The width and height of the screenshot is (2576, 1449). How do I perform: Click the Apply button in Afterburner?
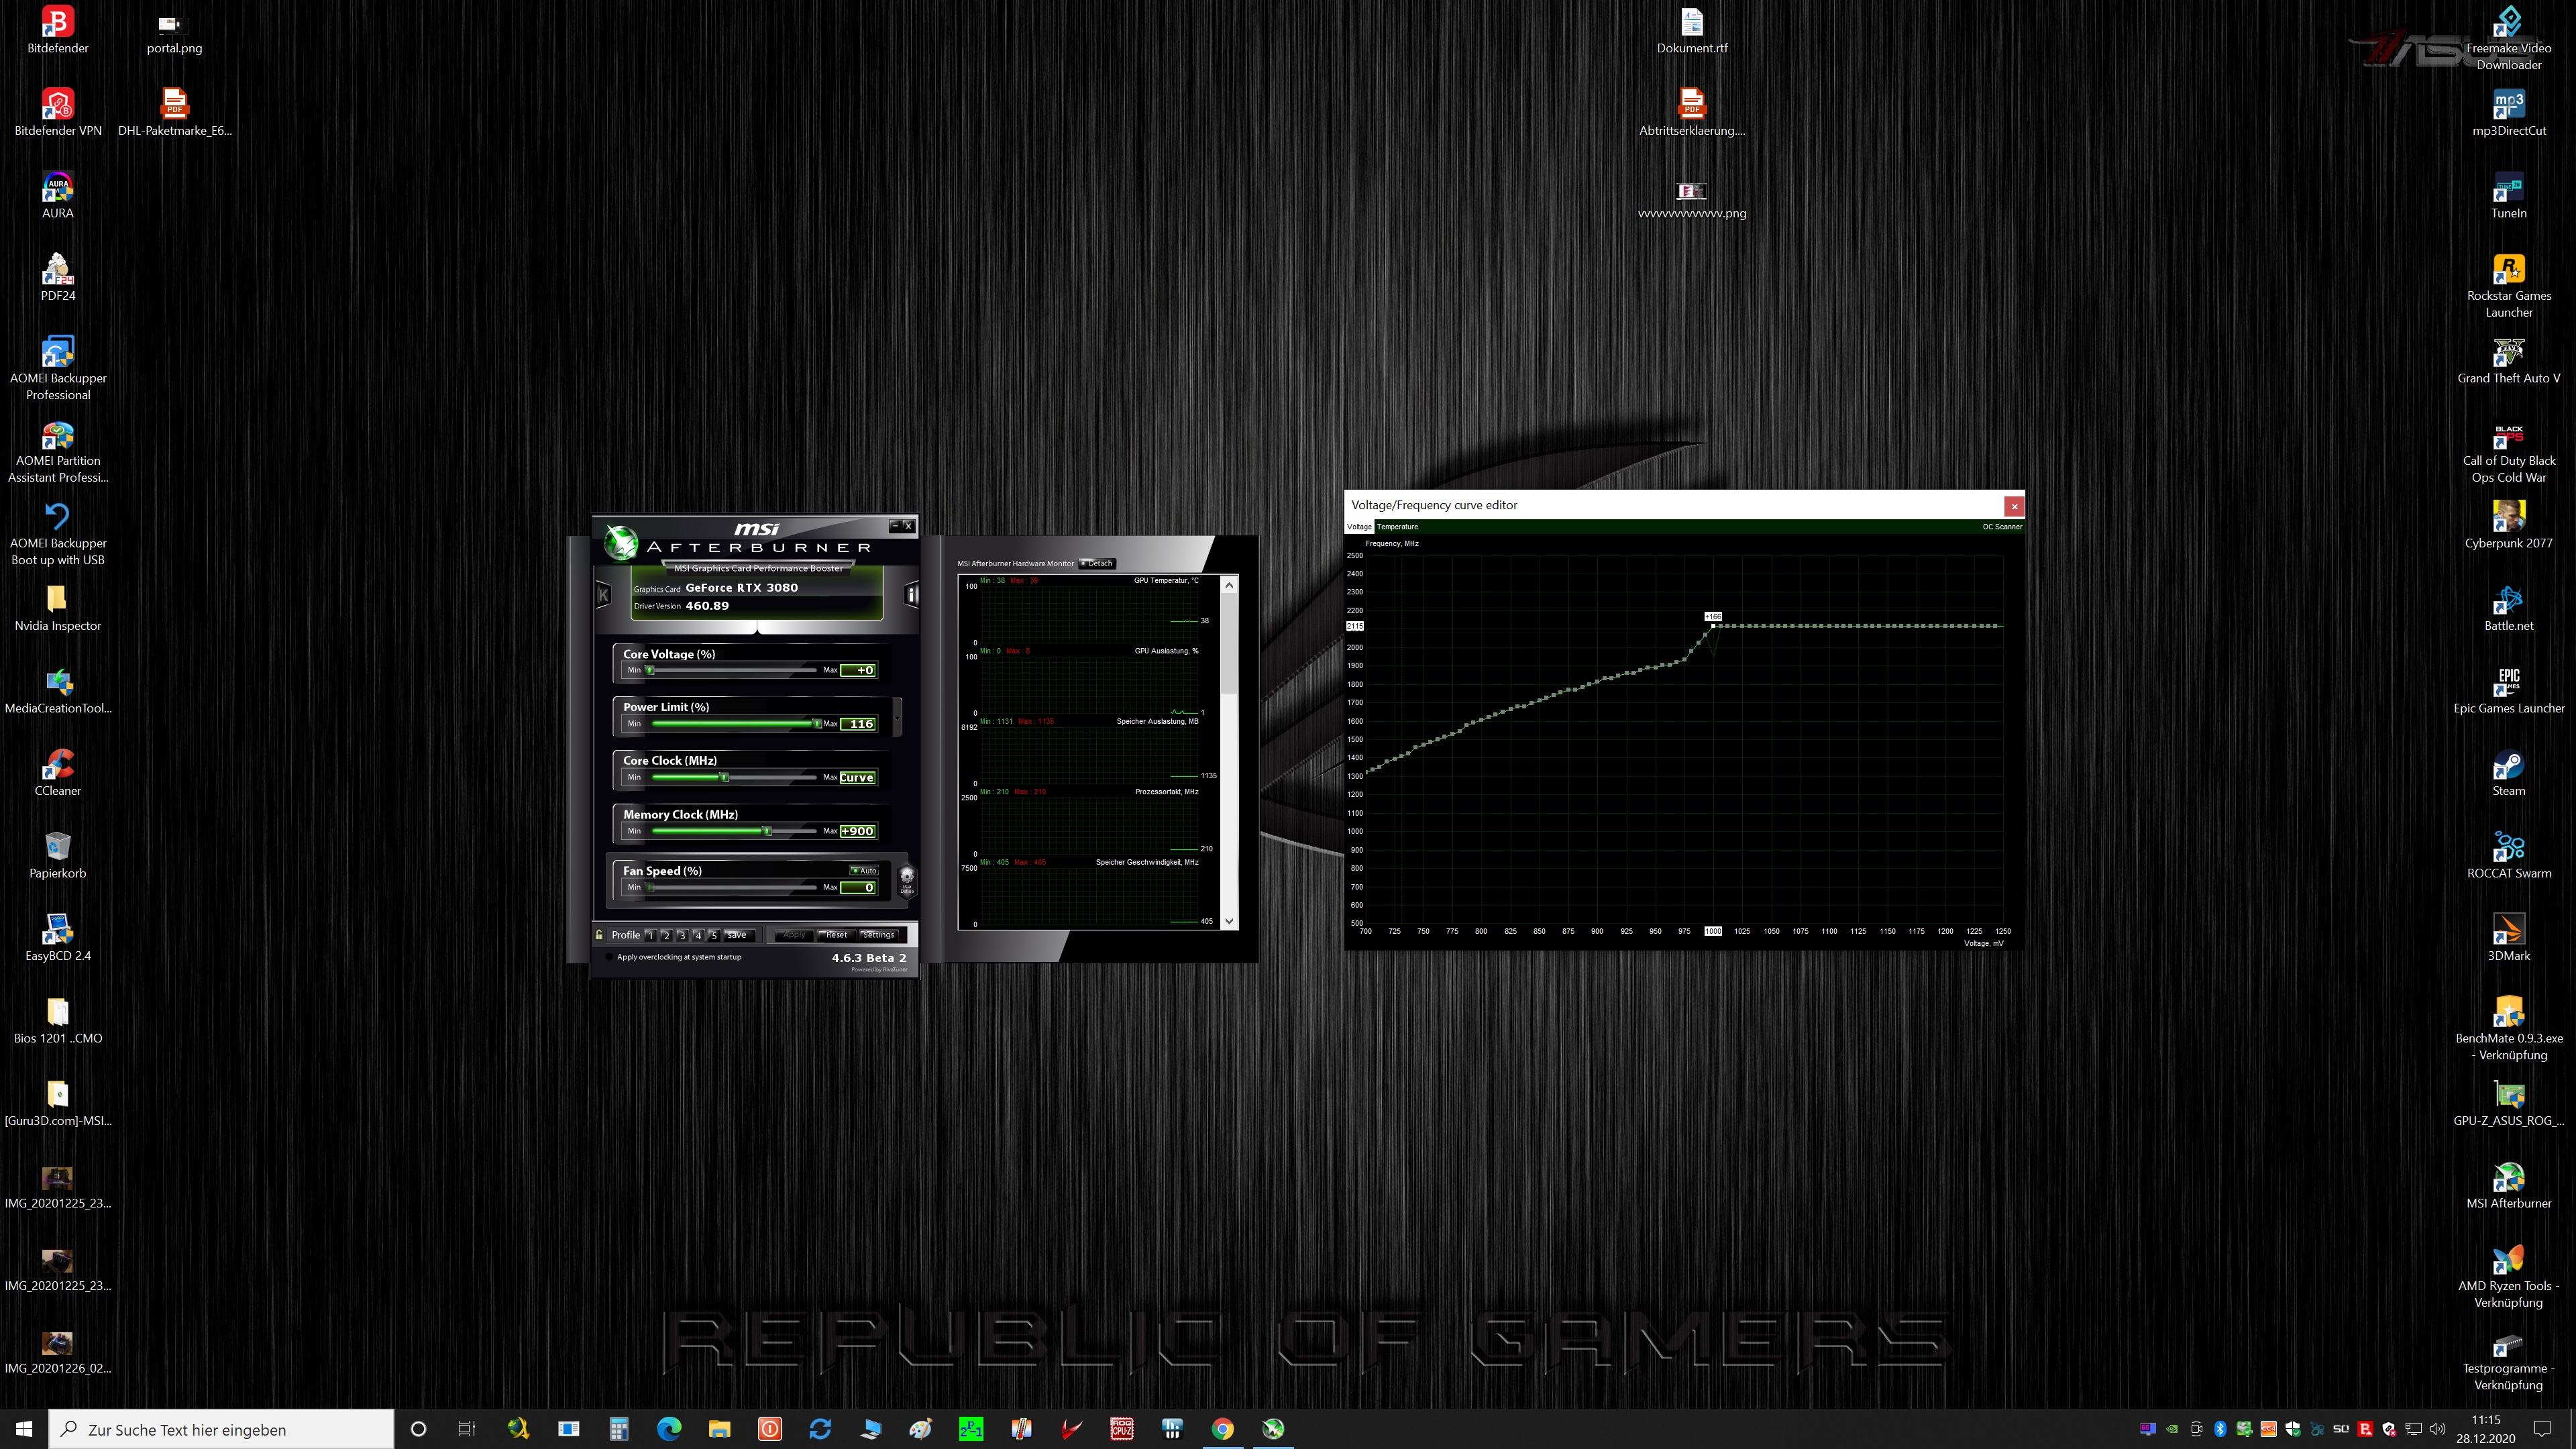794,935
